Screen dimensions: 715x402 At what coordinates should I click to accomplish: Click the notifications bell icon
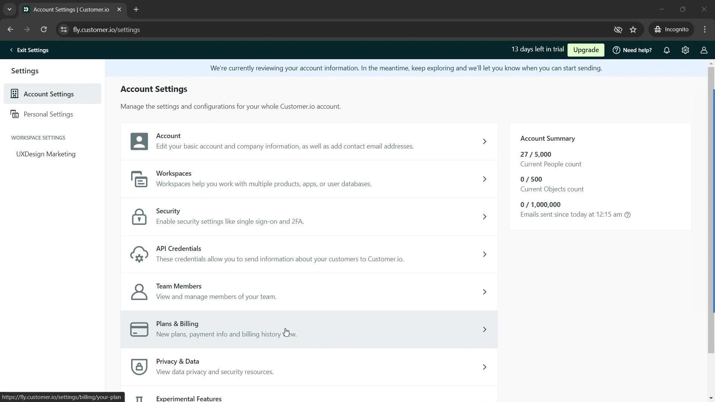coord(667,50)
